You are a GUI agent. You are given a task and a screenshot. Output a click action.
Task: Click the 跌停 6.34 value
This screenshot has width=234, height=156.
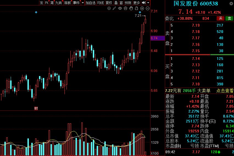pos(230,126)
